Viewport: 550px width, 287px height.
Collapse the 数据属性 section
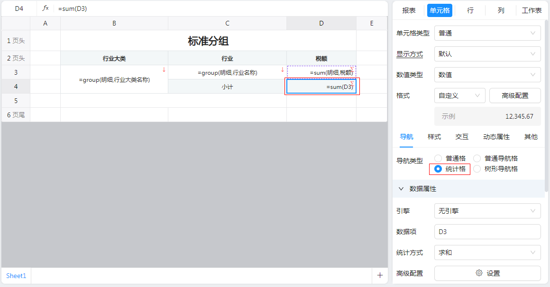401,189
